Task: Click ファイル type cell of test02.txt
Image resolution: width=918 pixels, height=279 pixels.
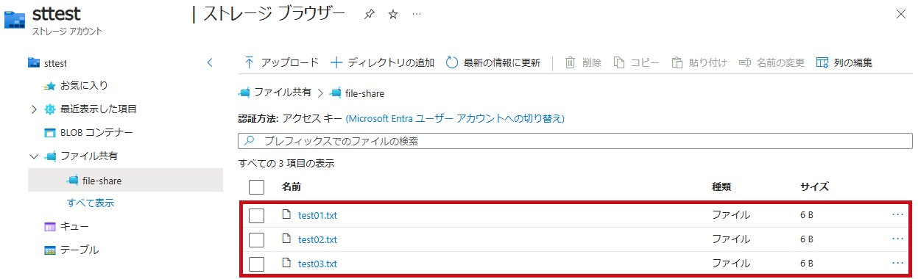Action: (x=730, y=239)
